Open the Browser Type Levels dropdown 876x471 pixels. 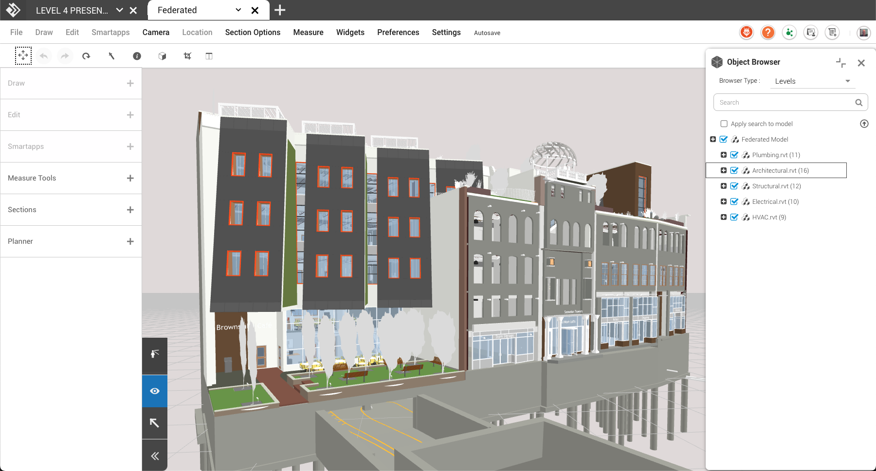tap(812, 81)
